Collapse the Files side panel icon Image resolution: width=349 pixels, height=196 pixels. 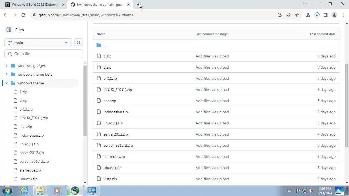coord(9,30)
